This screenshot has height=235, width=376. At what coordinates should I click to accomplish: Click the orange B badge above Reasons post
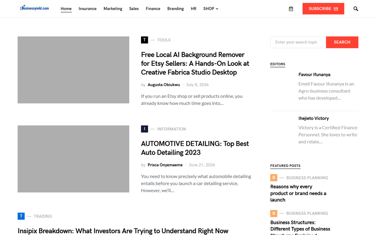pos(274,178)
